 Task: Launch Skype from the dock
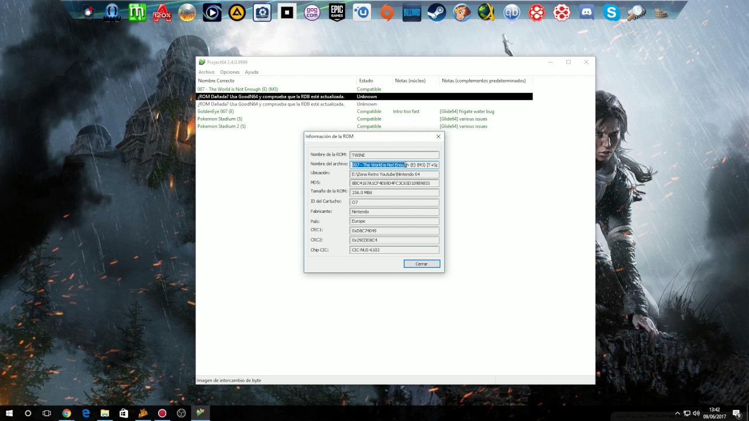611,12
